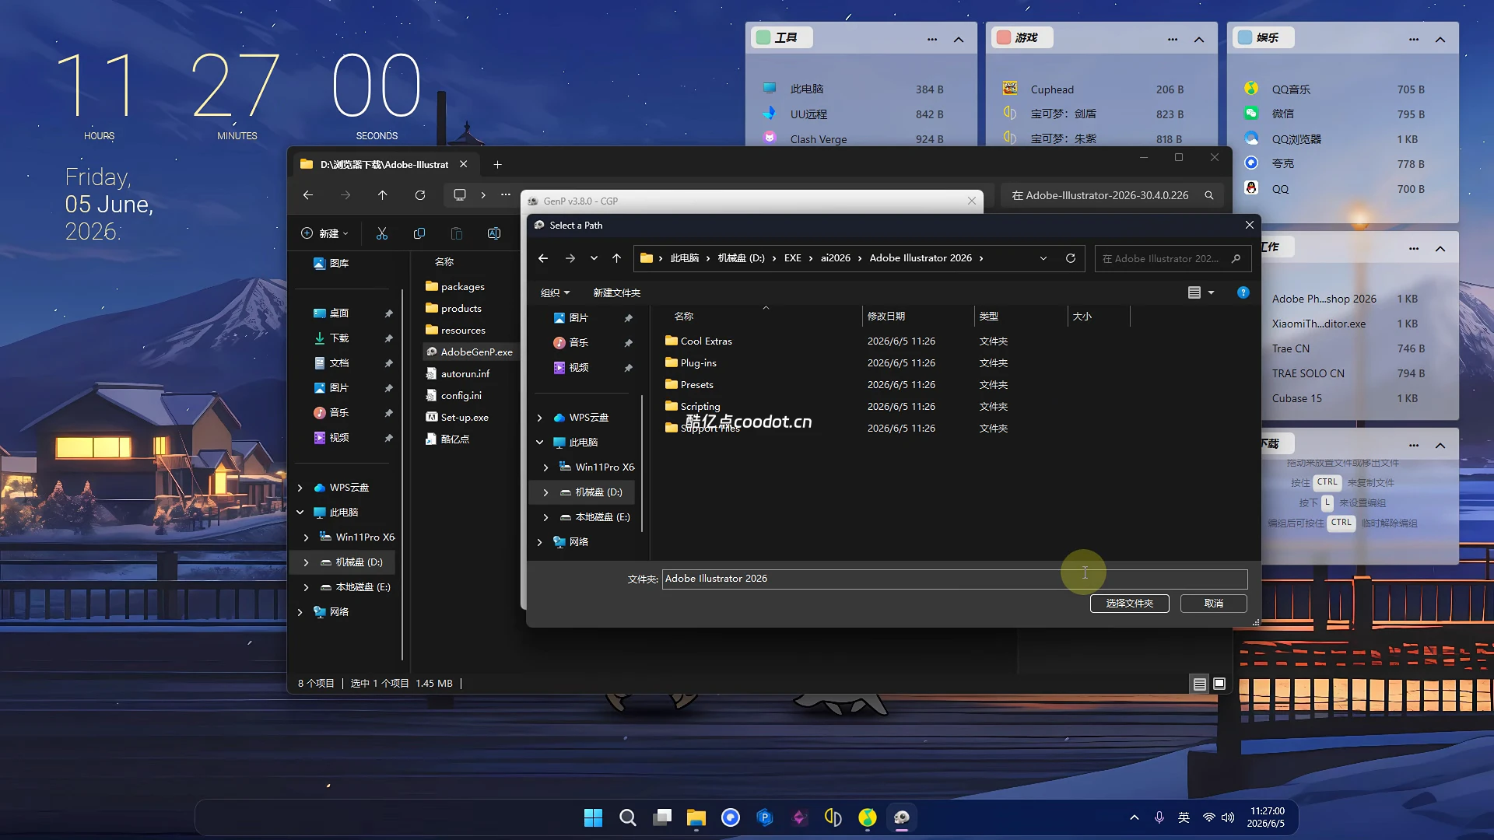Select the Presets folder
Image resolution: width=1494 pixels, height=840 pixels.
(689, 384)
